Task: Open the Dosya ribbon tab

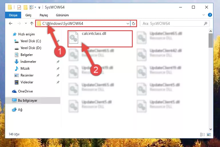Action: coord(13,15)
